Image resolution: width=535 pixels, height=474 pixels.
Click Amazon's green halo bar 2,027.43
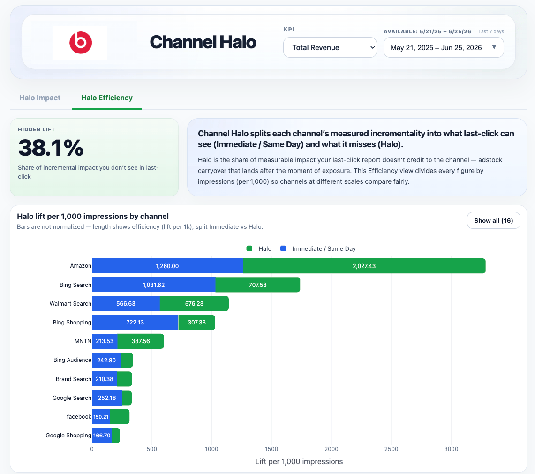click(364, 266)
